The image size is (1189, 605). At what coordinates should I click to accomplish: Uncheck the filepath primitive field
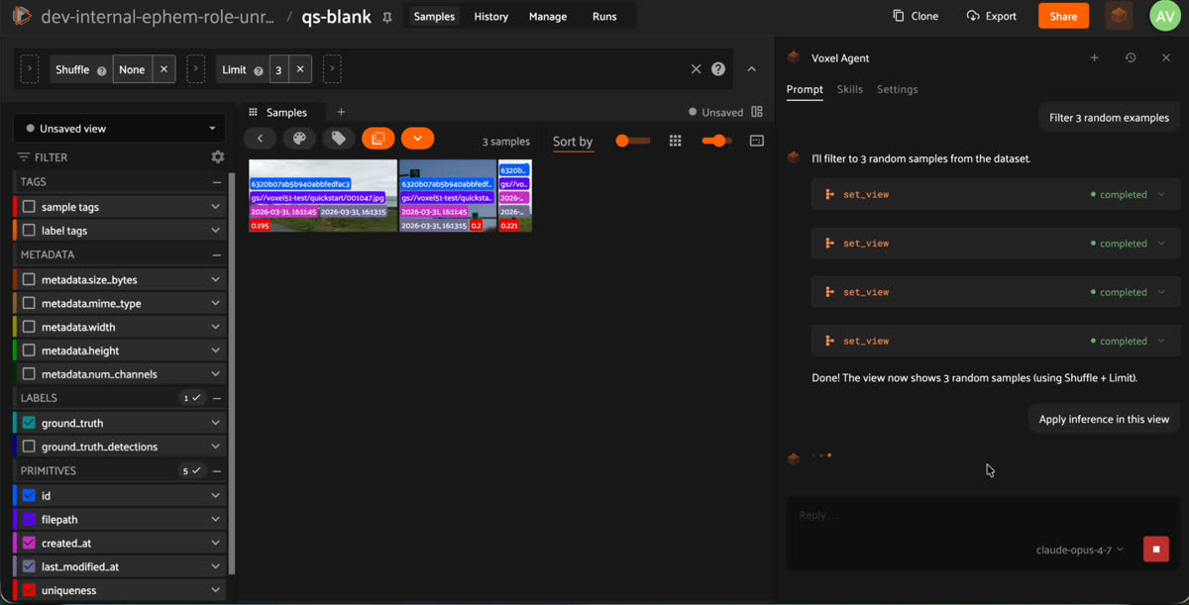click(x=29, y=519)
